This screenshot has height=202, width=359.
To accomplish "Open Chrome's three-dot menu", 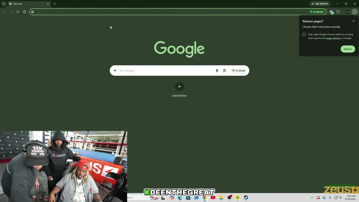I will (355, 12).
